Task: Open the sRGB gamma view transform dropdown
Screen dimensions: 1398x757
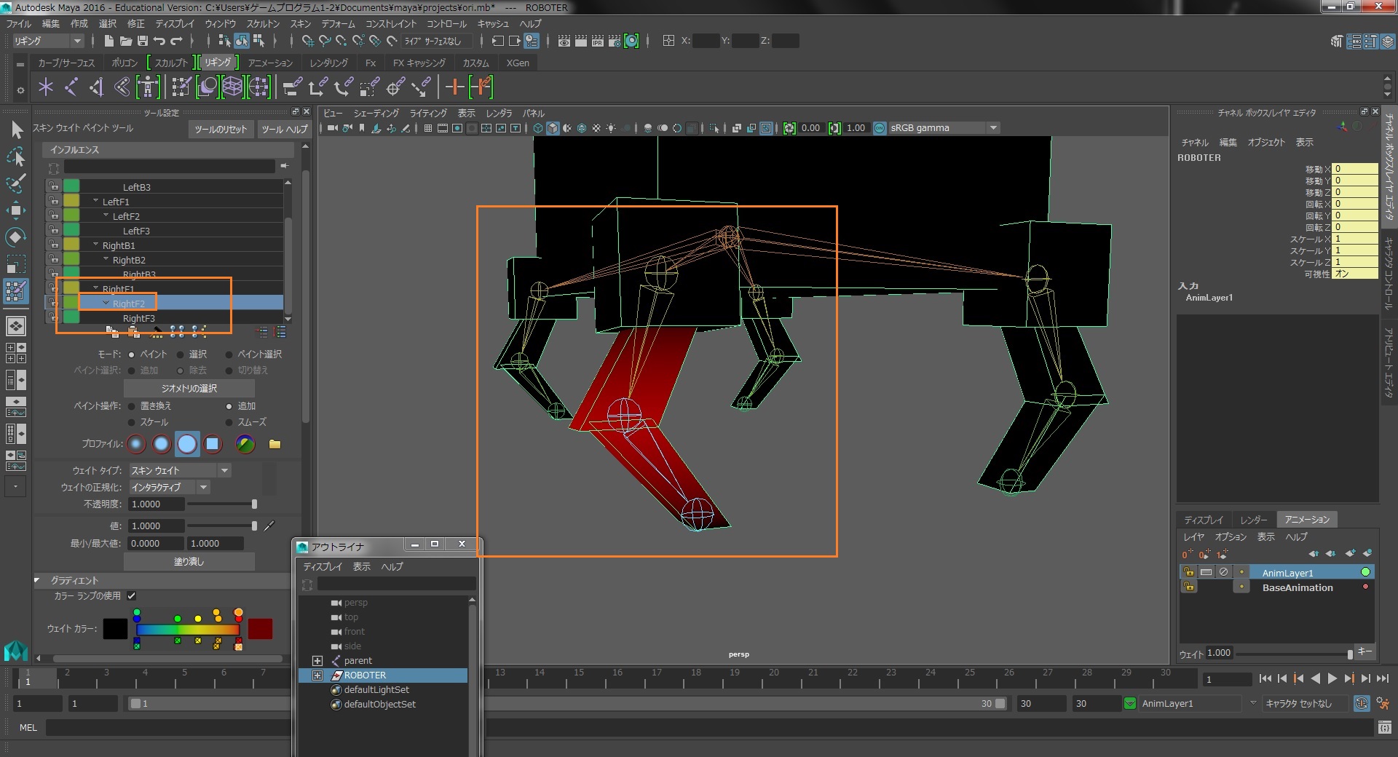Action: point(944,128)
